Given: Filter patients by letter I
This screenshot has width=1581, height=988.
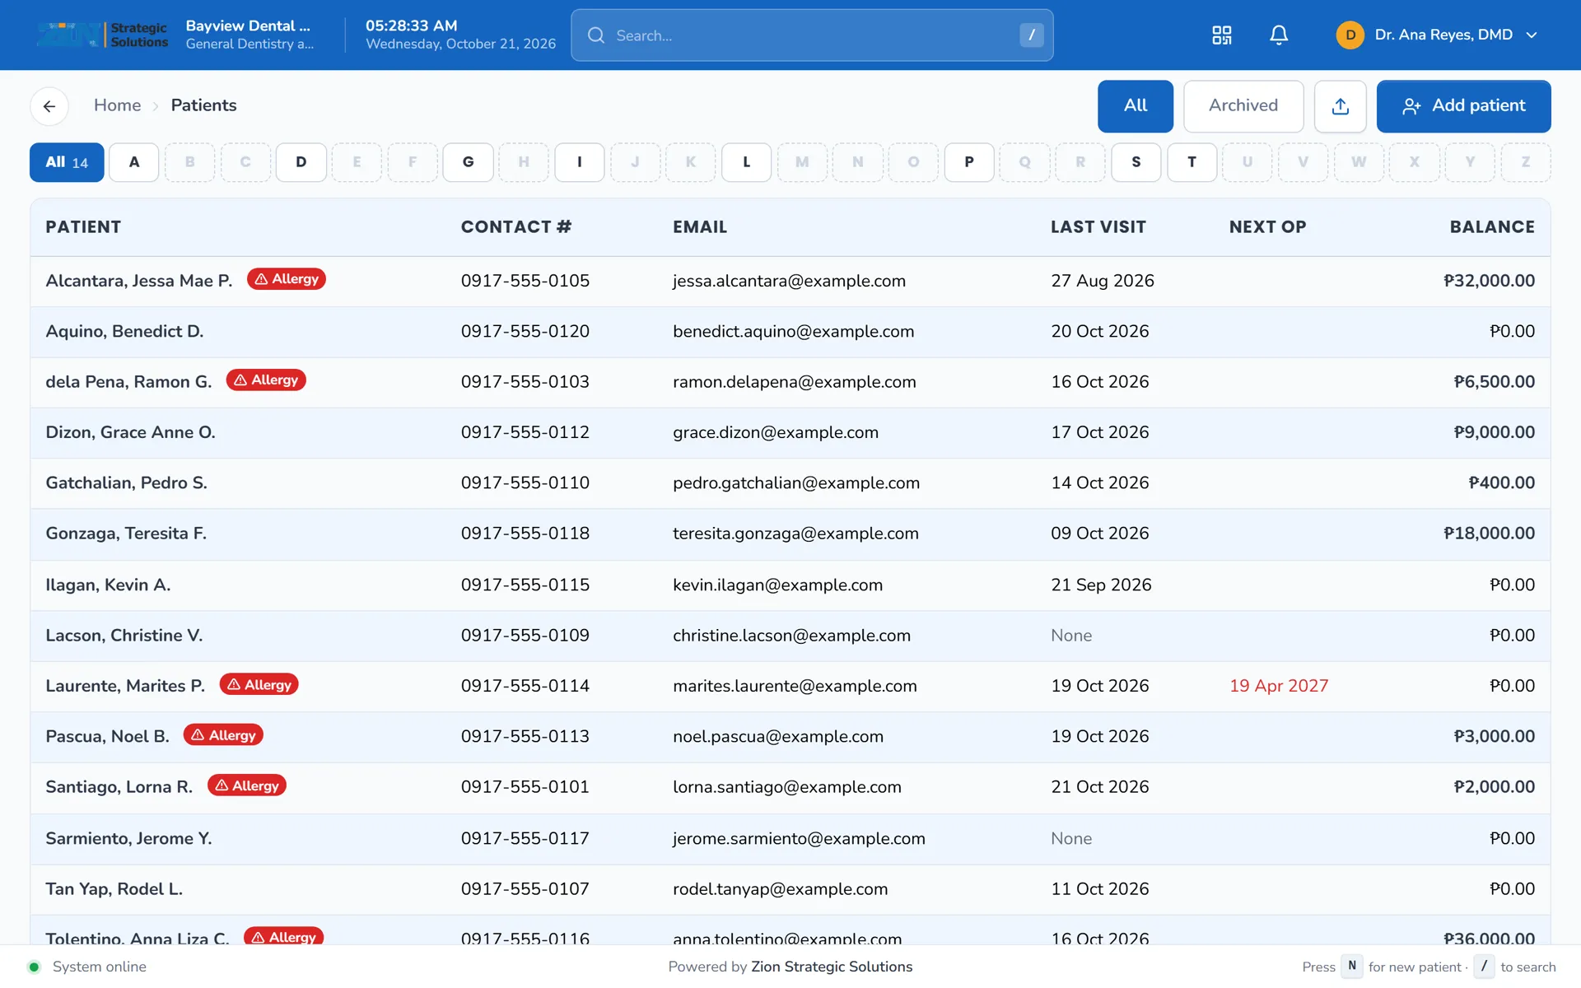Looking at the screenshot, I should (x=579, y=162).
